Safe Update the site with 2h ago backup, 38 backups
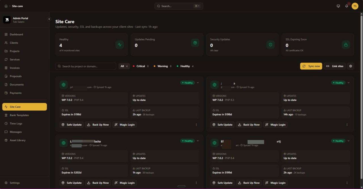The width and height of the screenshot is (363, 189). pos(71,125)
